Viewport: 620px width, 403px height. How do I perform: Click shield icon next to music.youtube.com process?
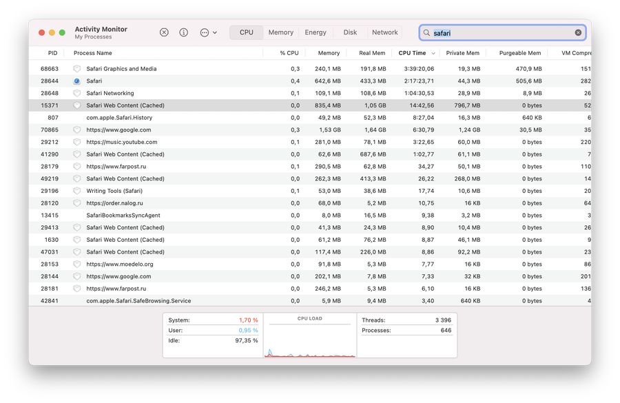[77, 143]
